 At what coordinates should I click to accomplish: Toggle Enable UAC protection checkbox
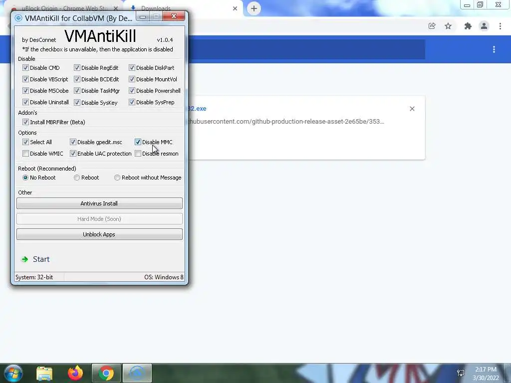point(73,154)
